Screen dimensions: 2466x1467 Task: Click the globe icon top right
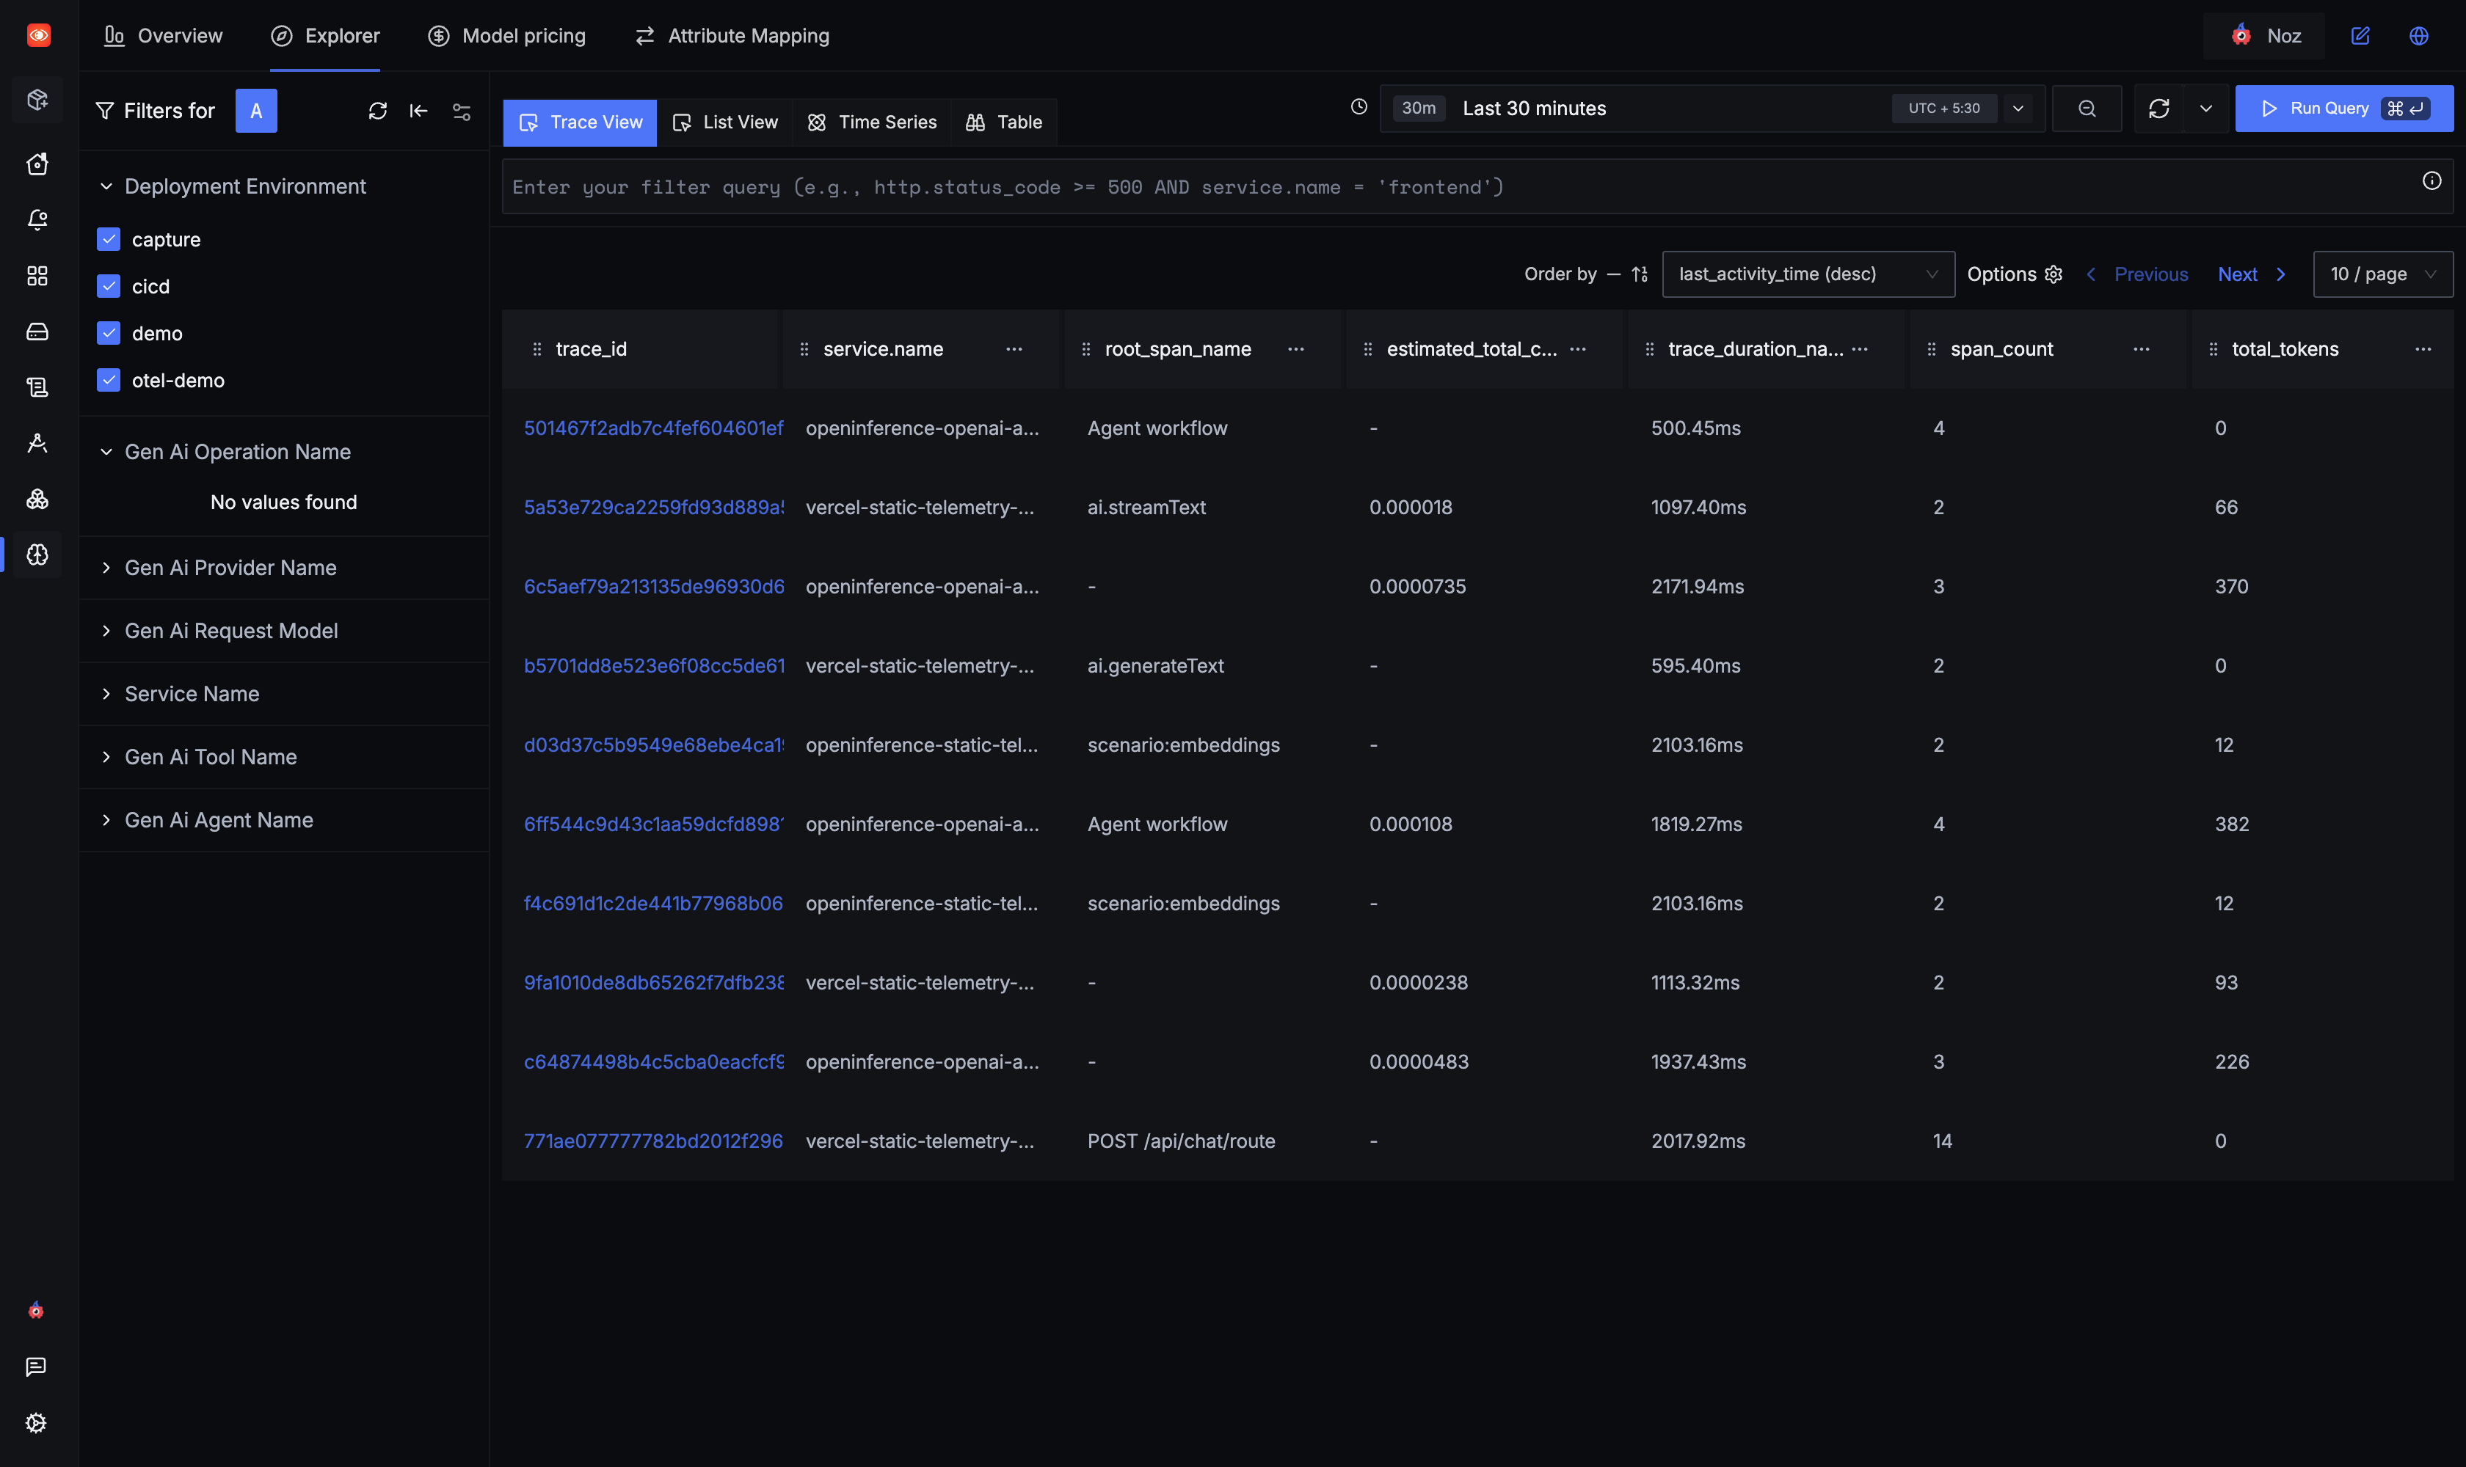pyautogui.click(x=2418, y=36)
